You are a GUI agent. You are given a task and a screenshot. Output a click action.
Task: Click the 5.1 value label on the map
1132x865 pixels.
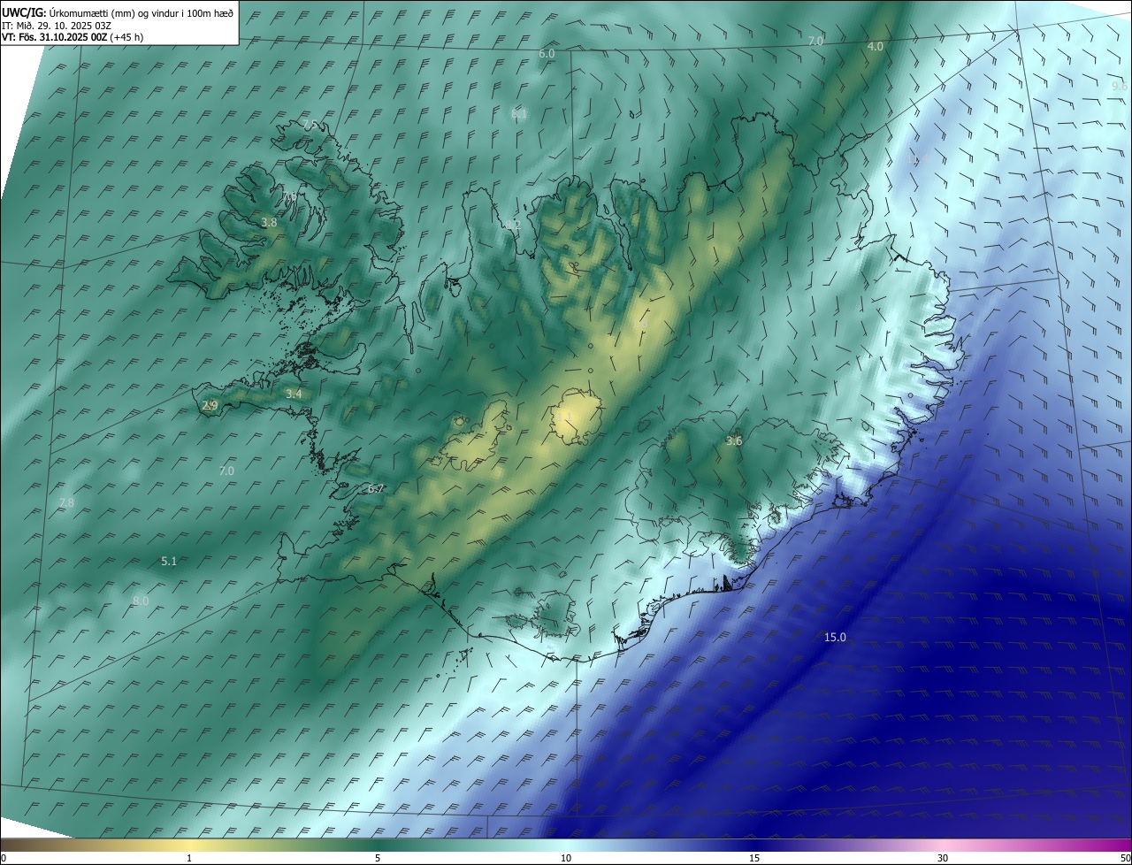(169, 562)
